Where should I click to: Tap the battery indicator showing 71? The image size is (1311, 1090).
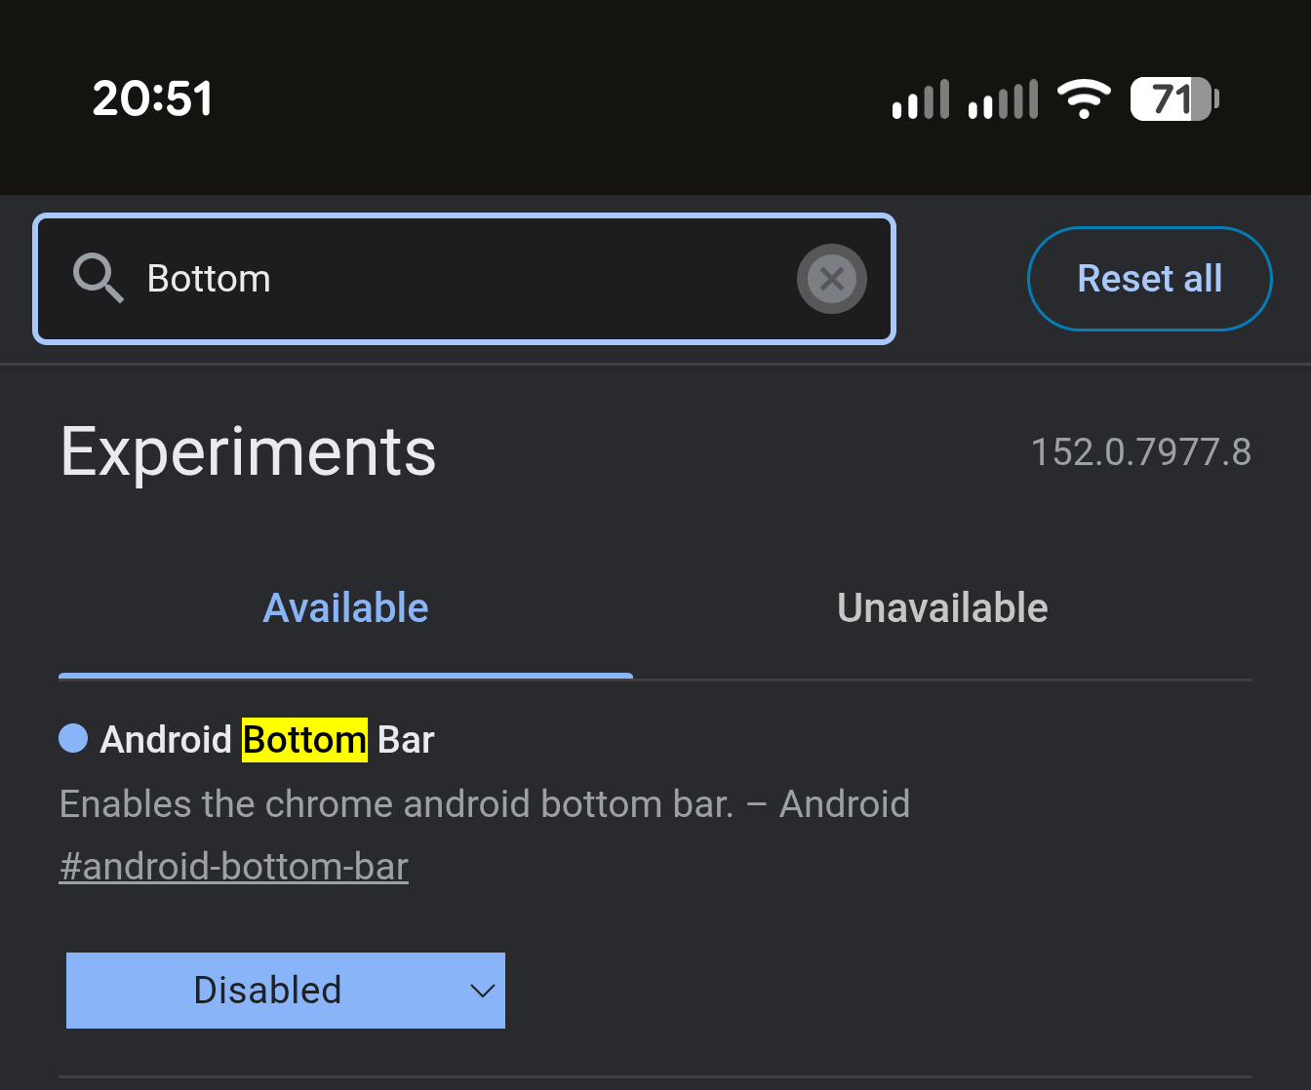coord(1175,98)
